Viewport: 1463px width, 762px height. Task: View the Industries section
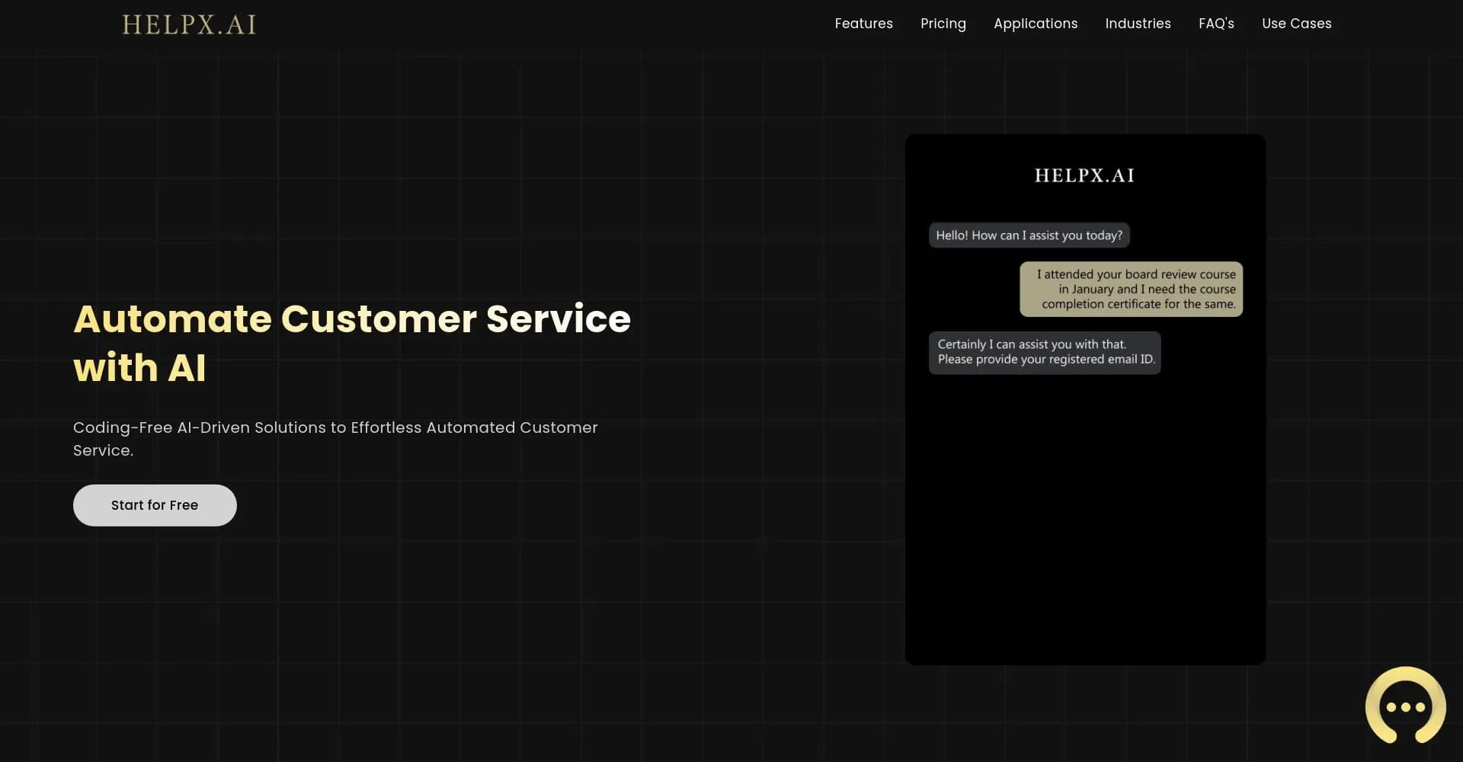[1138, 24]
